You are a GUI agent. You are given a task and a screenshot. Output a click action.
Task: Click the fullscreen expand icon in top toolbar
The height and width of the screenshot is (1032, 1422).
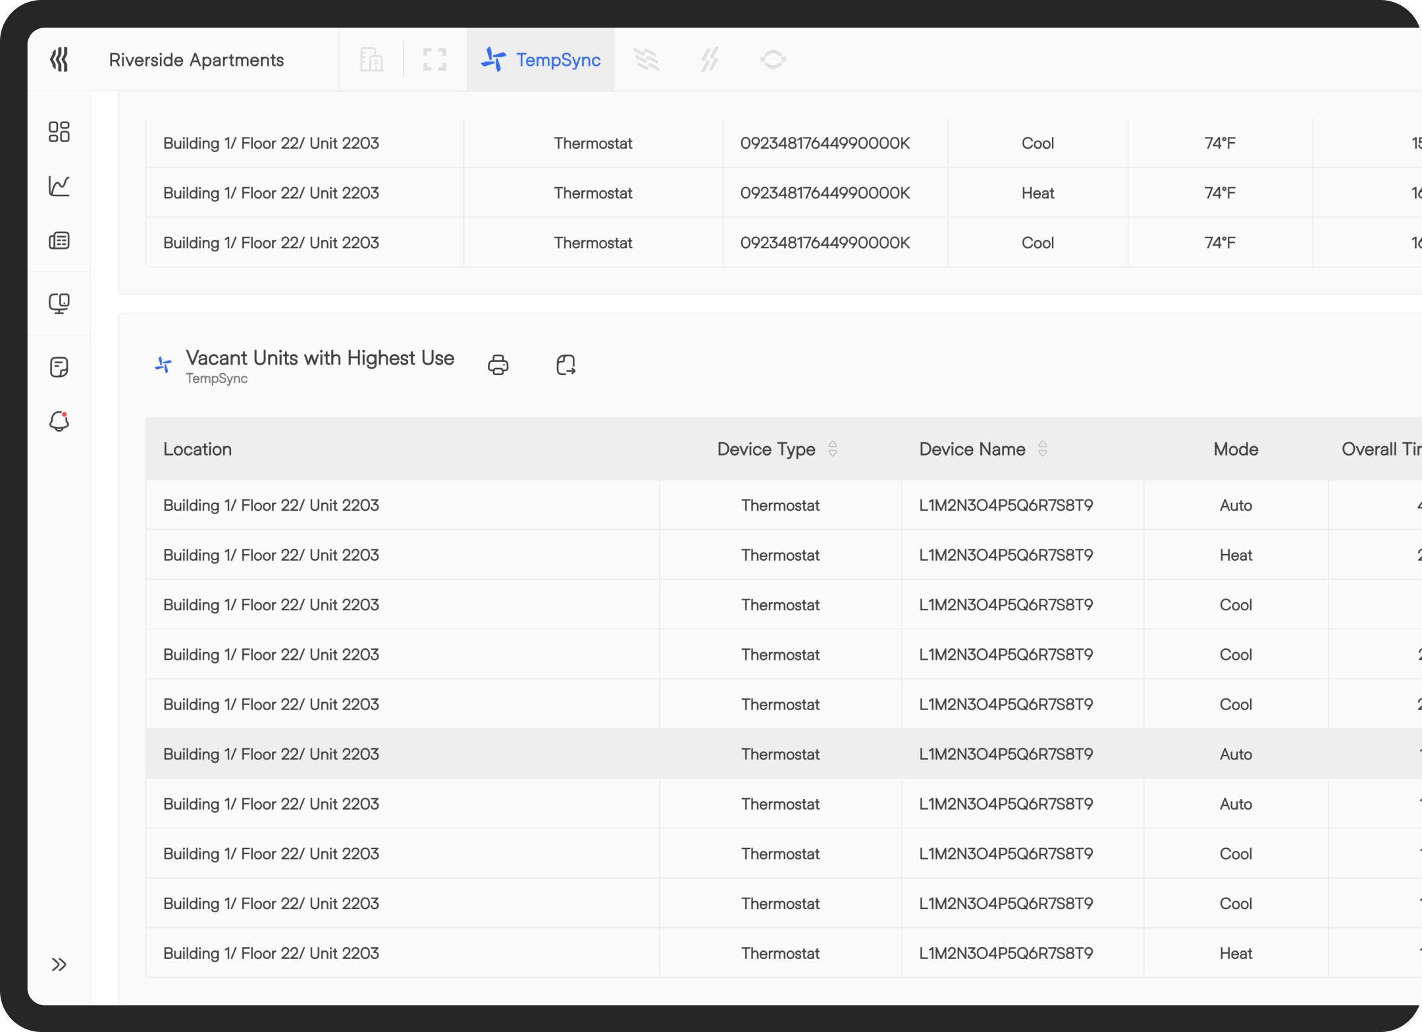point(434,59)
